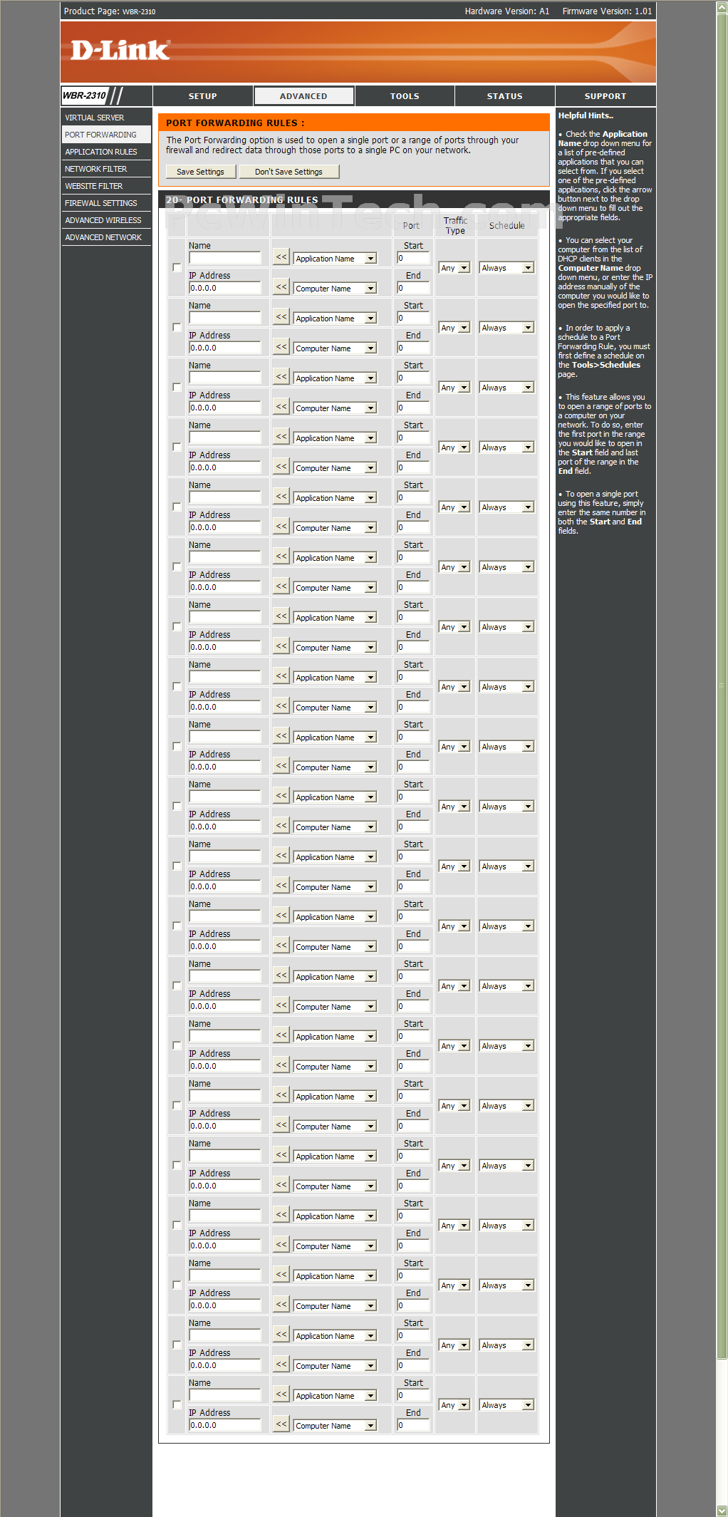728x1517 pixels.
Task: Click the << button next to Application Name in rule 3
Action: click(x=281, y=377)
